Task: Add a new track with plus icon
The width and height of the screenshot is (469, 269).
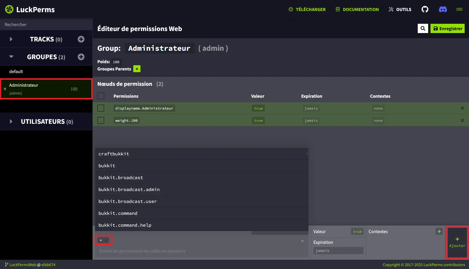Action: [81, 39]
